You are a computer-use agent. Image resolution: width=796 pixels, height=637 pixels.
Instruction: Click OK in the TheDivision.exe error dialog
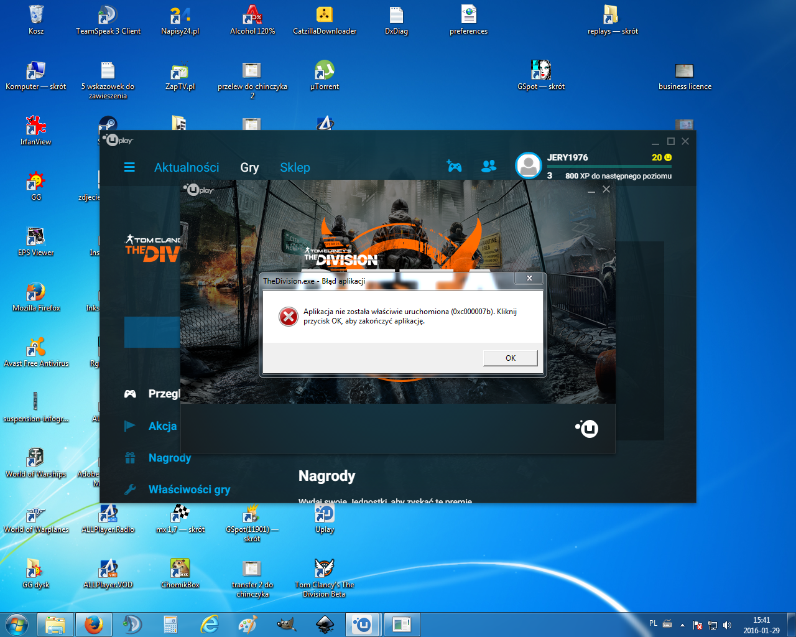pyautogui.click(x=511, y=358)
